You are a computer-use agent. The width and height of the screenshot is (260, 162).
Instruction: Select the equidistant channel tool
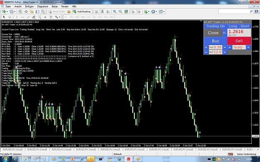pos(34,17)
